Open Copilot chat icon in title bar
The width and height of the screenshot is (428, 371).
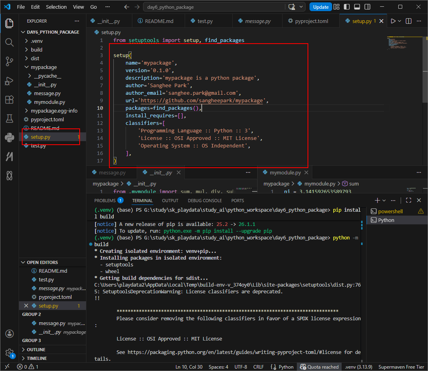coord(292,7)
